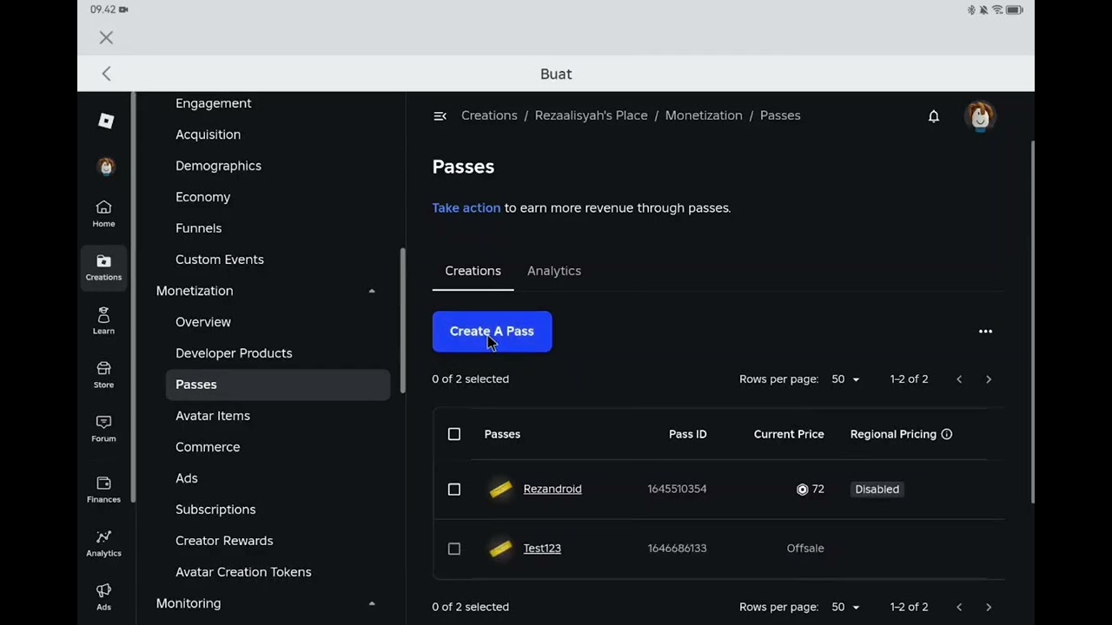The height and width of the screenshot is (625, 1112).
Task: Open the Ads entry under Monetization
Action: click(187, 478)
